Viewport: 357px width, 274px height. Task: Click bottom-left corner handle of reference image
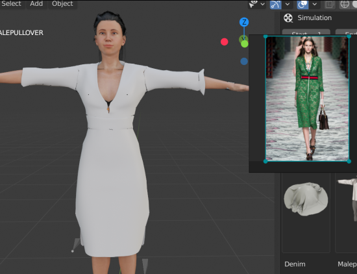(x=265, y=161)
